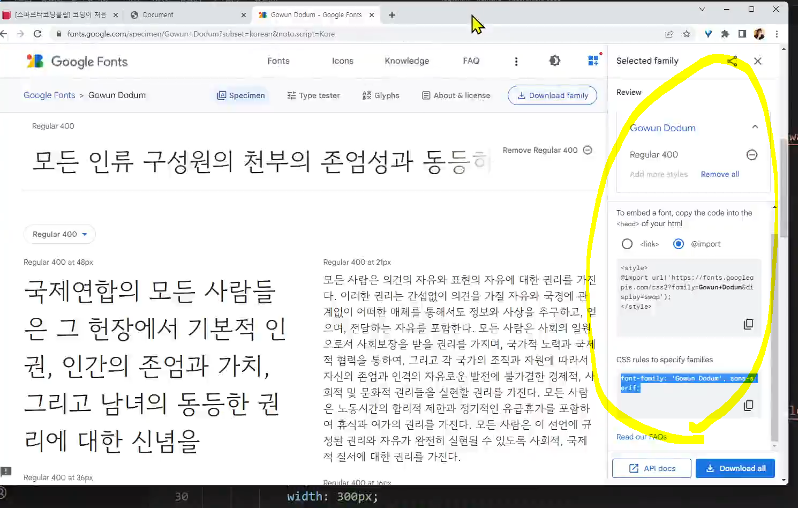Open the more options vertical dots in Fonts header
Image resolution: width=798 pixels, height=508 pixels.
tap(516, 61)
